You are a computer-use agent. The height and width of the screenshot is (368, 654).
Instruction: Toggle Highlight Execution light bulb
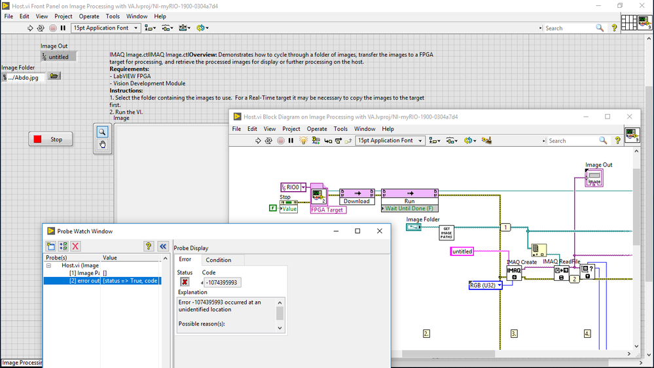coord(303,141)
